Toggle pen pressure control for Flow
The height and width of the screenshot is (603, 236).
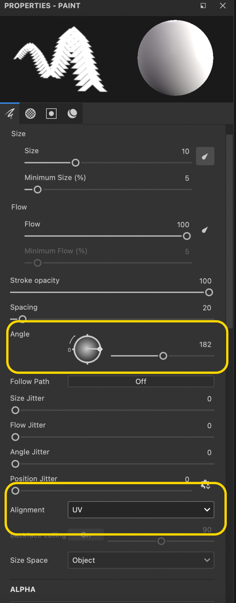point(205,230)
